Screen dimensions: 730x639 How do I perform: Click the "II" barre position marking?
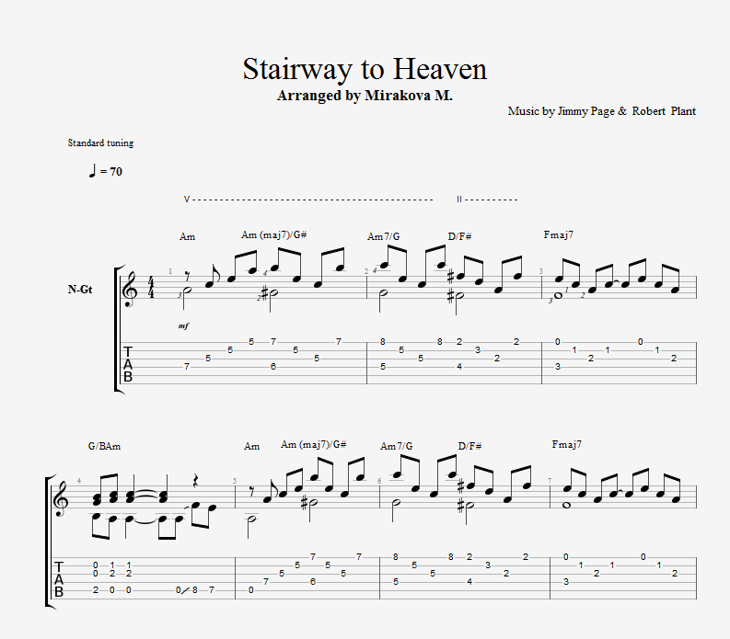pyautogui.click(x=459, y=200)
